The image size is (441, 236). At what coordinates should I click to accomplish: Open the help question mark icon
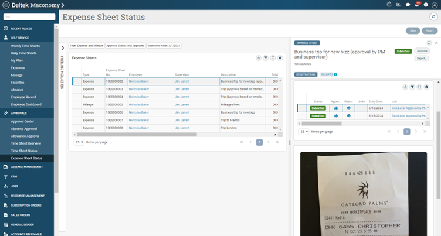(426, 5)
